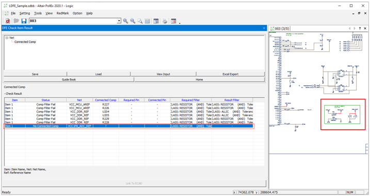Click the printer toolbar icon
This screenshot has width=370, height=196.
[x=165, y=21]
